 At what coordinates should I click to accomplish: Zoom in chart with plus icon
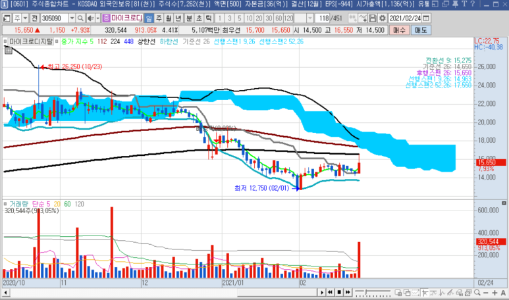(495, 293)
